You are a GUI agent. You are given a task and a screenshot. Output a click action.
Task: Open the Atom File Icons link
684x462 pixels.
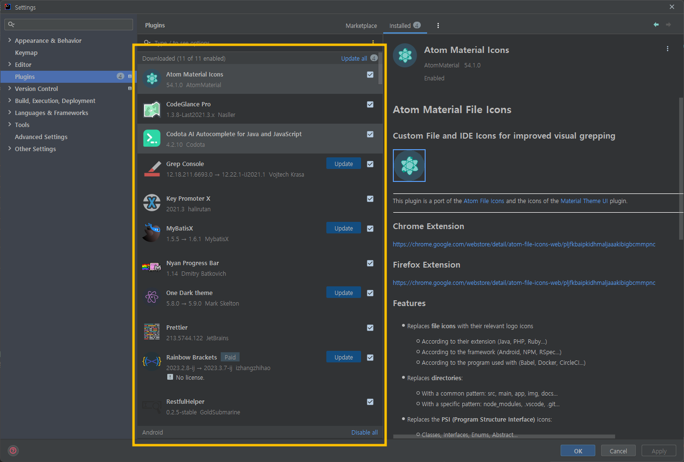tap(484, 201)
